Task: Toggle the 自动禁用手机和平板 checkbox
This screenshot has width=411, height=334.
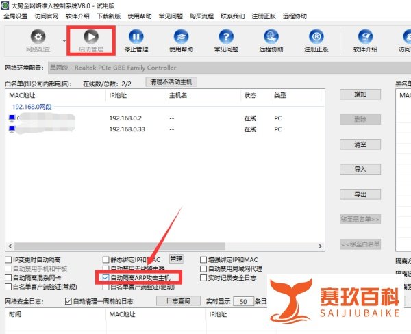Action: click(8, 269)
